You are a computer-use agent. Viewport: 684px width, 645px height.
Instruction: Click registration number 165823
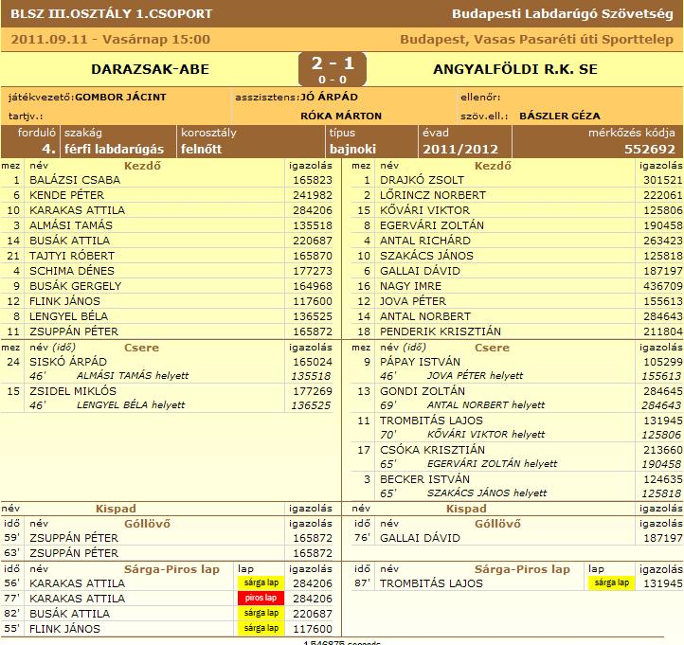tap(313, 180)
